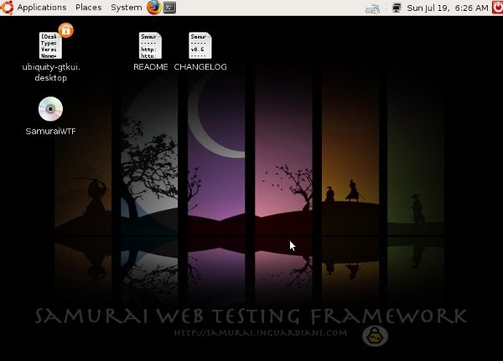Launch the terminal from the top panel
503x361 pixels.
click(x=169, y=8)
